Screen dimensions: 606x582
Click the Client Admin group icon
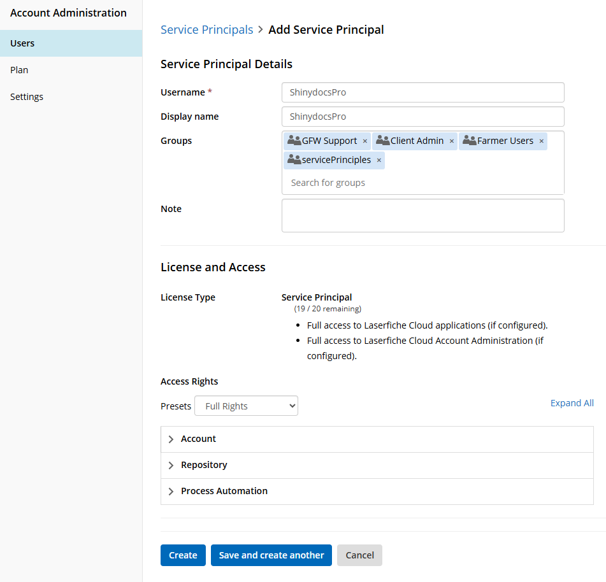382,141
